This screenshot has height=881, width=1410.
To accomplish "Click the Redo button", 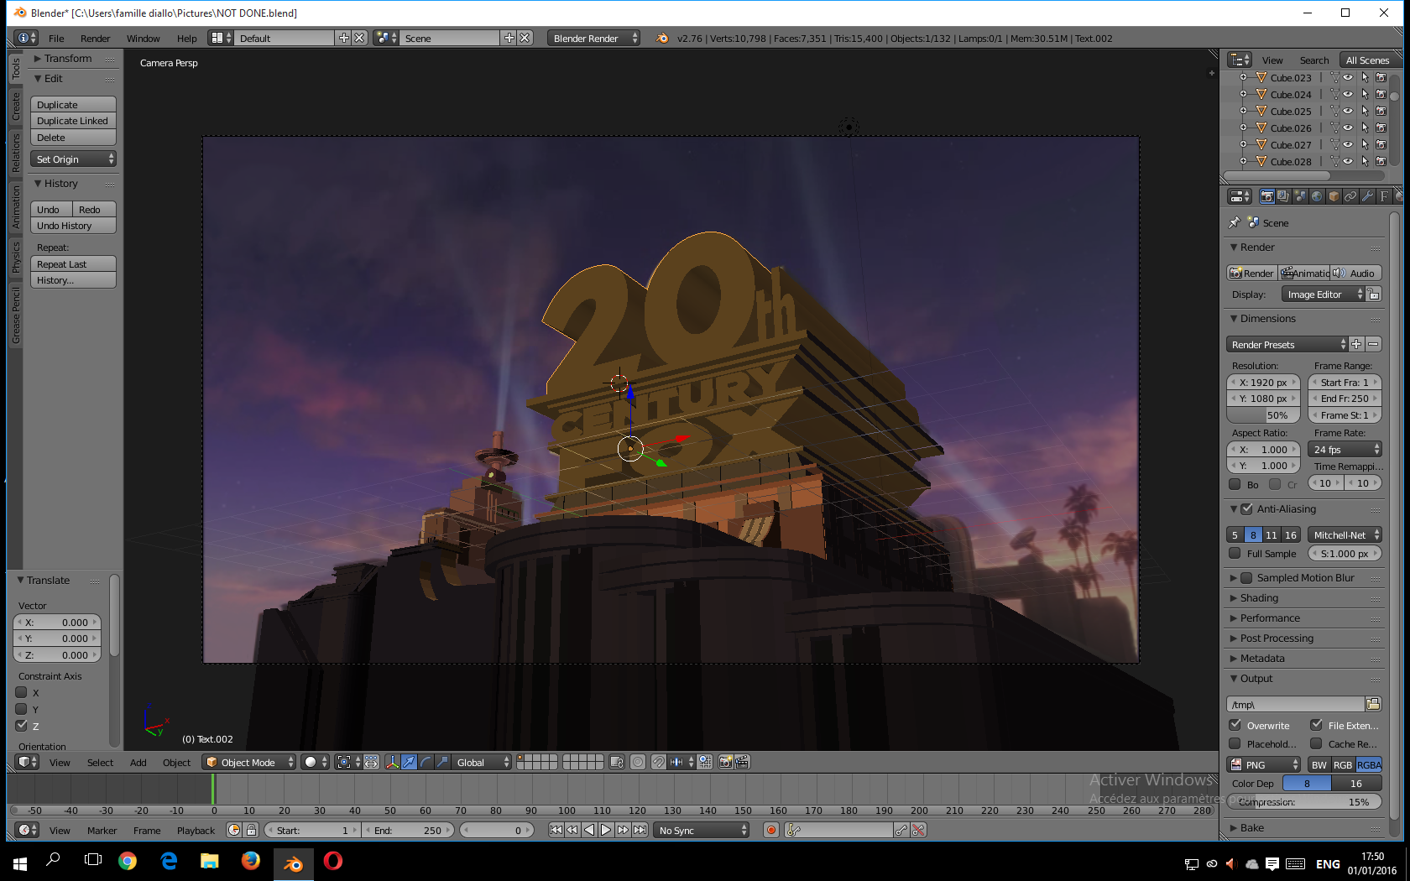I will 94,209.
